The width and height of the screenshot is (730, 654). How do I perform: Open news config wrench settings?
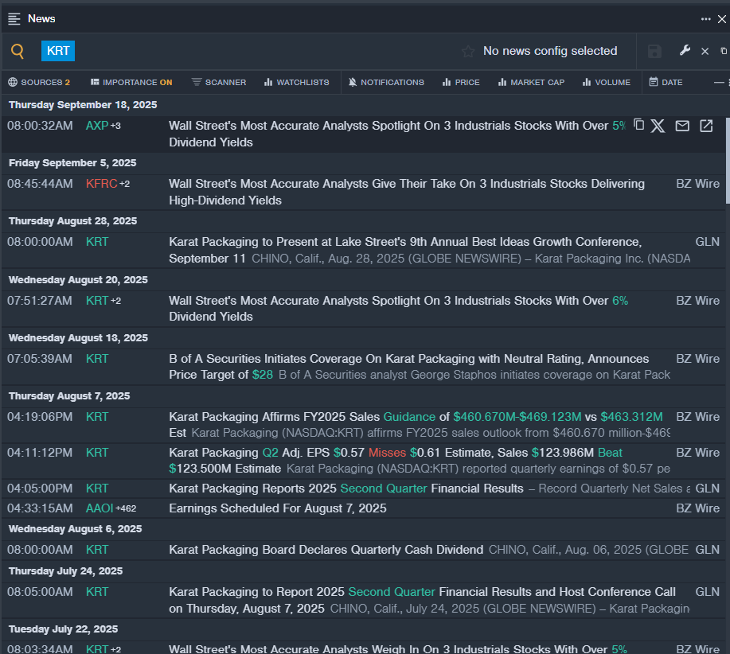pyautogui.click(x=684, y=51)
